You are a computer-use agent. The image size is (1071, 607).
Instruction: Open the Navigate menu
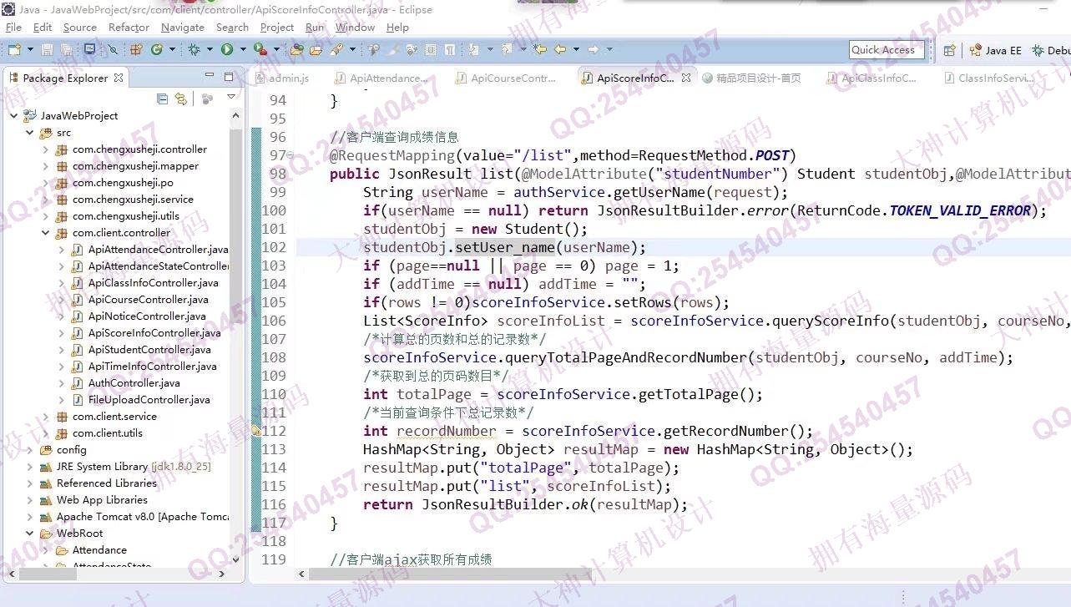point(183,27)
